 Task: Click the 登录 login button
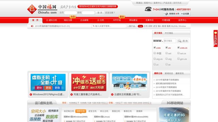coord(100,13)
